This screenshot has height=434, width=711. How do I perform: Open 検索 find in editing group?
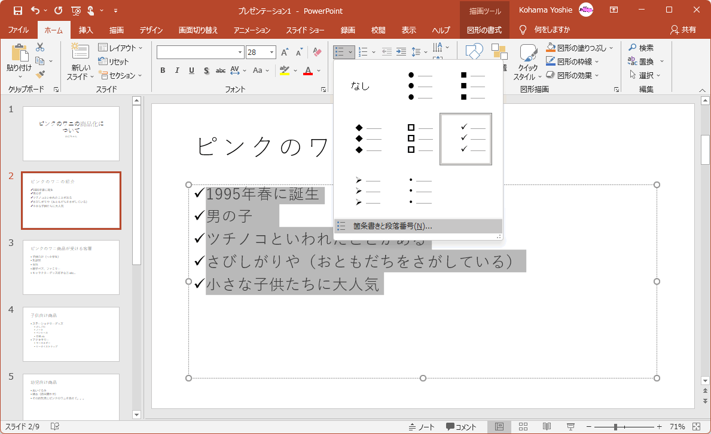(x=641, y=48)
